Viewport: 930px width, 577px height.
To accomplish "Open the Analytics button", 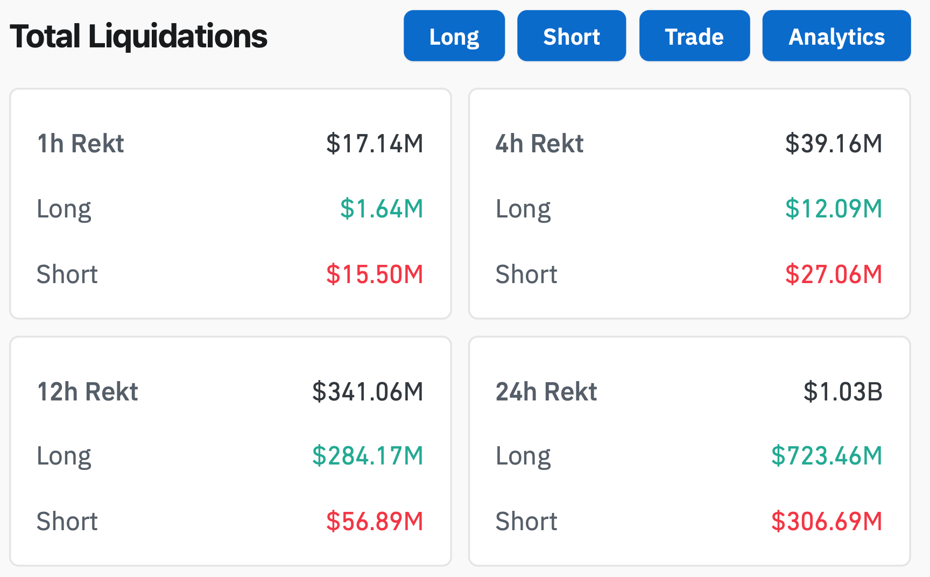I will point(836,36).
